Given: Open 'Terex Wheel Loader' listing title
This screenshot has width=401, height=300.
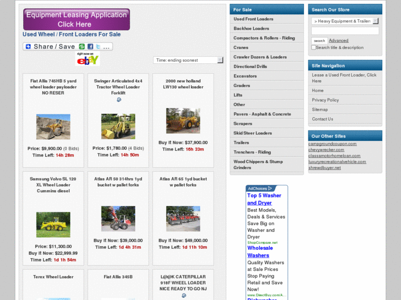Looking at the screenshot, I should 53,277.
